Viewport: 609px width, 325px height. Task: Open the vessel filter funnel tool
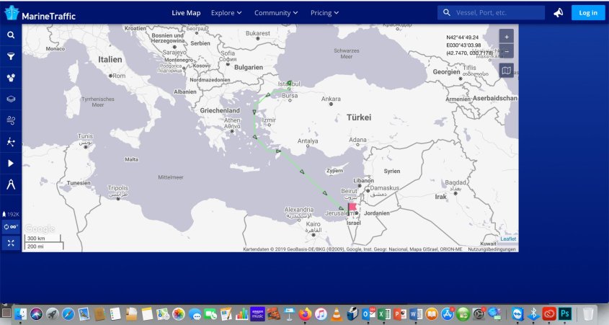point(11,56)
